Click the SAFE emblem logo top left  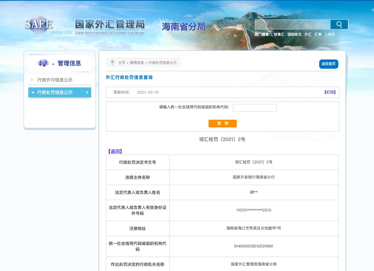point(39,25)
